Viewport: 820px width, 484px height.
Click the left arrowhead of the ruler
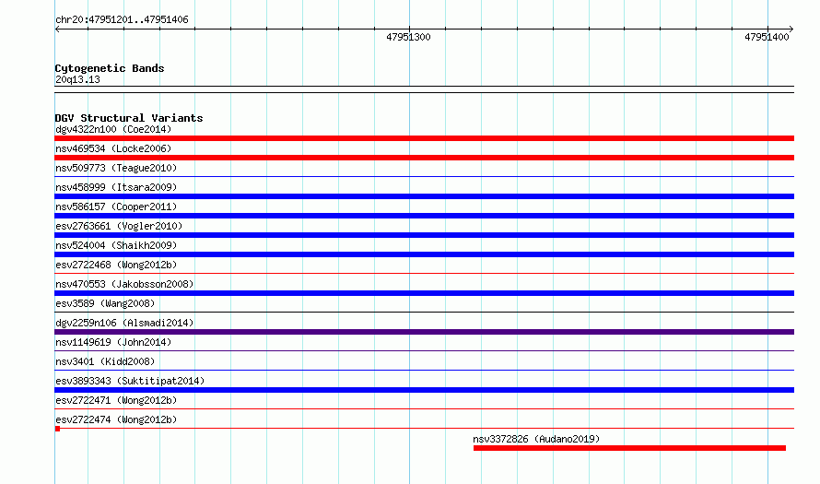tap(57, 30)
